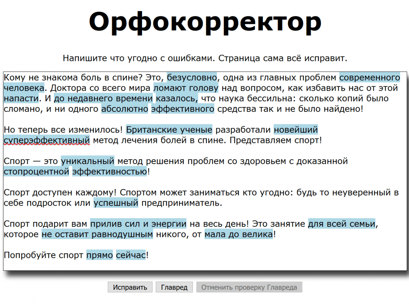Image resolution: width=409 pixels, height=304 pixels.
Task: Click the red-underlined word суперэффективный
Action: (x=47, y=141)
